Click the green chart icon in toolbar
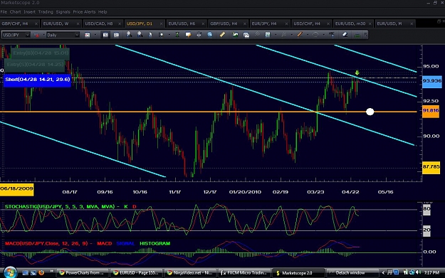 [235, 35]
